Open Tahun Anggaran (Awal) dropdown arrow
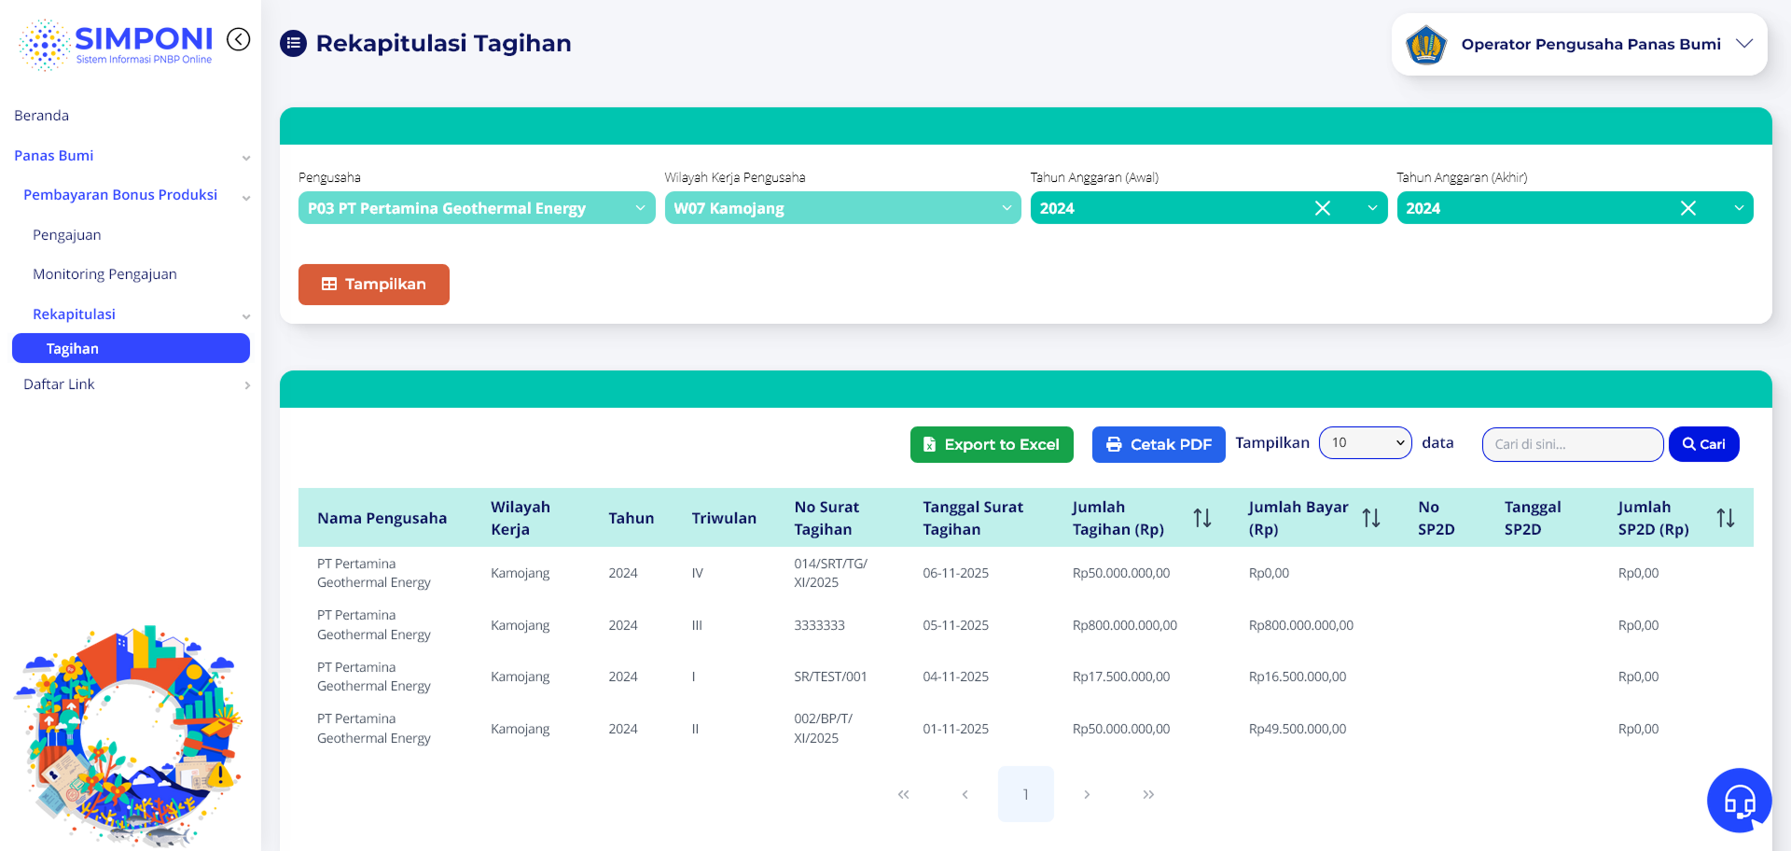 (x=1372, y=208)
